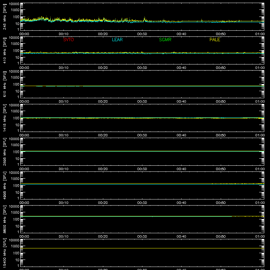
Task: Click 00:50 tick label below 245 MHz plot
Action: pyautogui.click(x=221, y=34)
